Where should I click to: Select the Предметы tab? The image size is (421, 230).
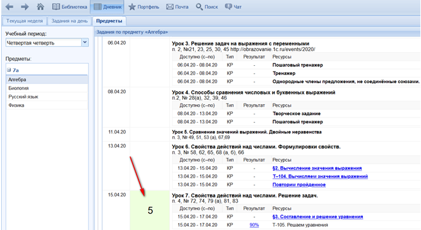pos(109,21)
